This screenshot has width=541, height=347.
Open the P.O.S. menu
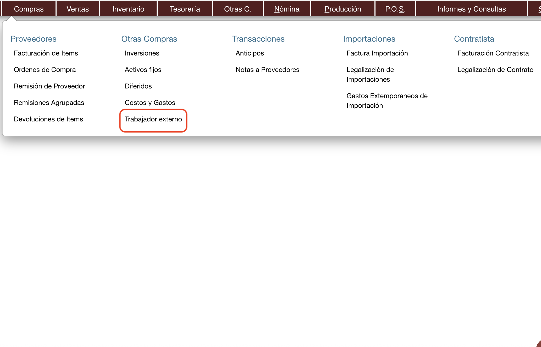tap(395, 9)
